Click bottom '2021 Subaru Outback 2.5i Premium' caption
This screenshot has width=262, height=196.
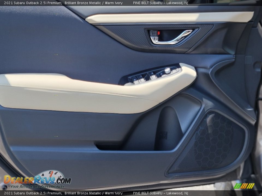tap(33, 193)
